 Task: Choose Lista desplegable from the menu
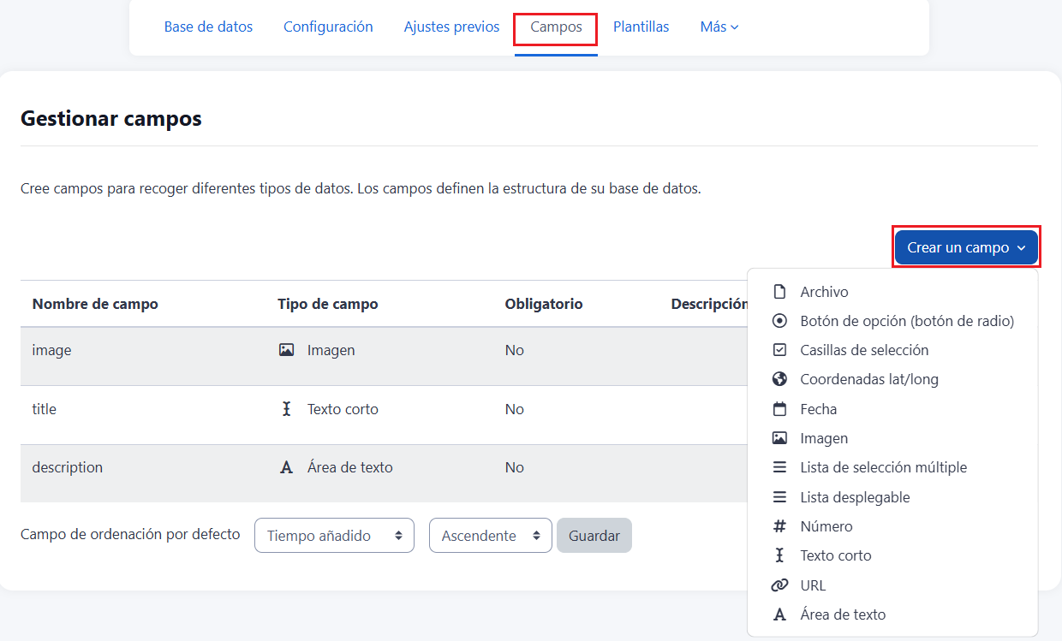click(855, 497)
